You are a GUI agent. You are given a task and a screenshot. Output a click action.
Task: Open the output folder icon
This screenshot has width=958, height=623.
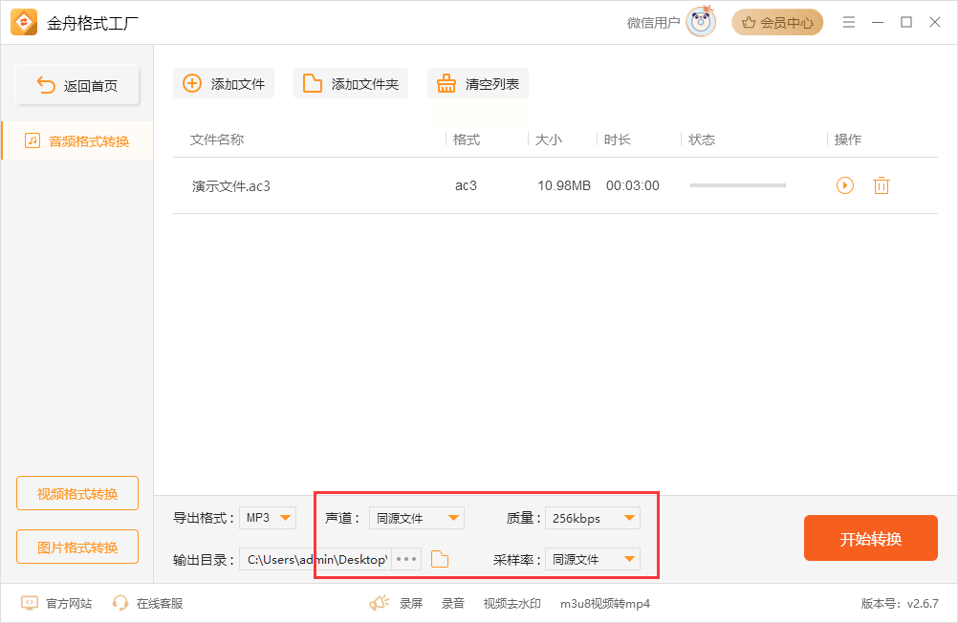coord(439,559)
